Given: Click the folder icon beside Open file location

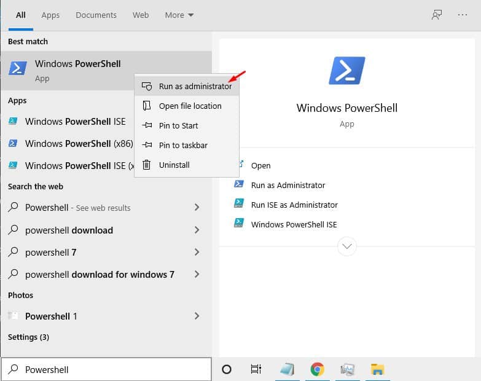Looking at the screenshot, I should (147, 106).
